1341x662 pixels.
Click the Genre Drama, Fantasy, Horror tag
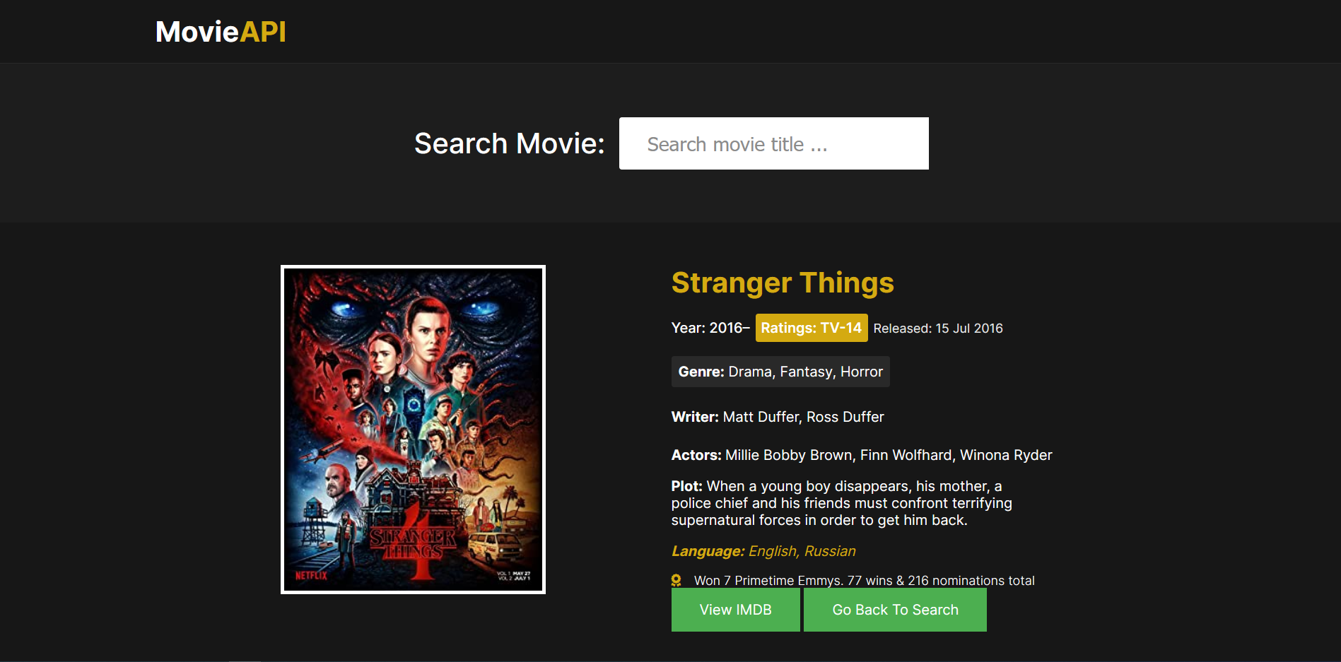[780, 372]
